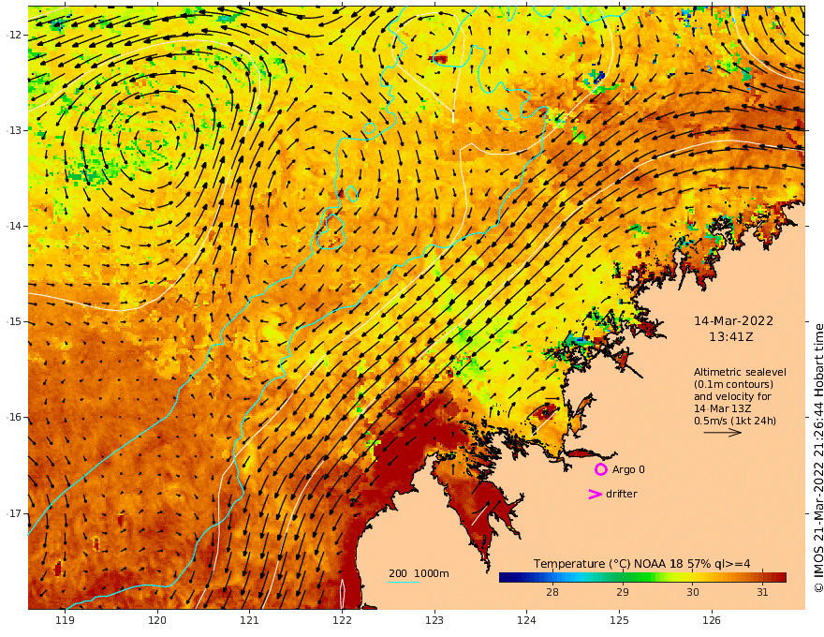Click longitude axis label '126'
This screenshot has width=824, height=637.
point(712,620)
